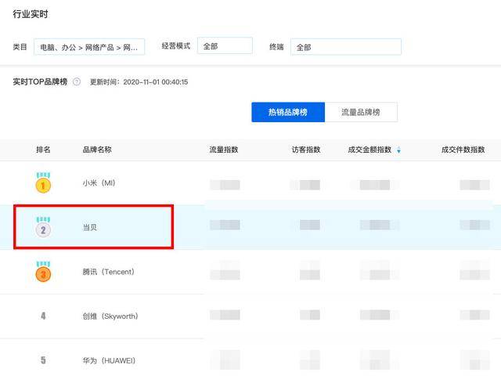This screenshot has height=376, width=501.
Task: Open the 类目 category dropdown
Action: (89, 47)
